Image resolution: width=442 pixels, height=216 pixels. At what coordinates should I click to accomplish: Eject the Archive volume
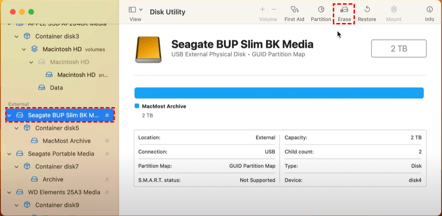click(x=107, y=179)
